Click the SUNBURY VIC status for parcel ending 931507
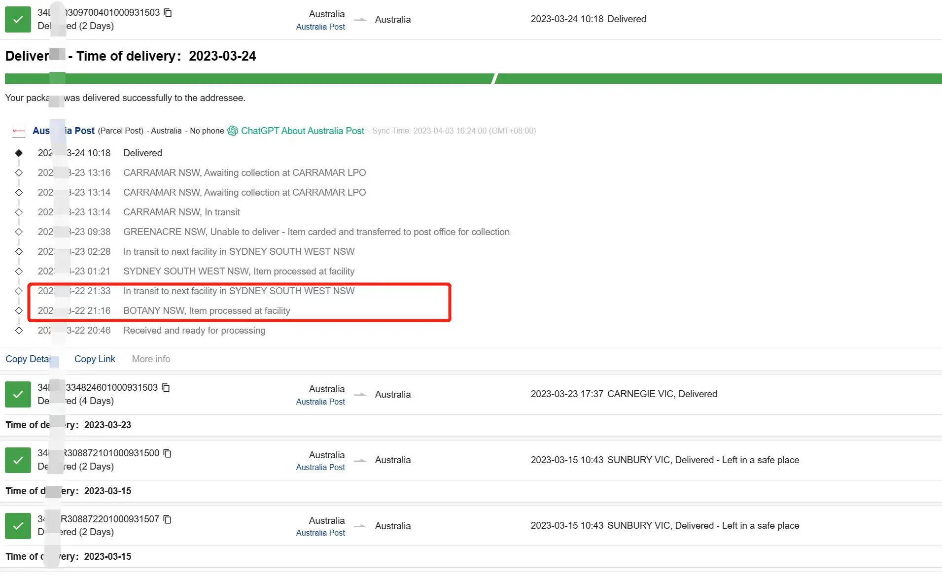This screenshot has width=942, height=577. 703,526
